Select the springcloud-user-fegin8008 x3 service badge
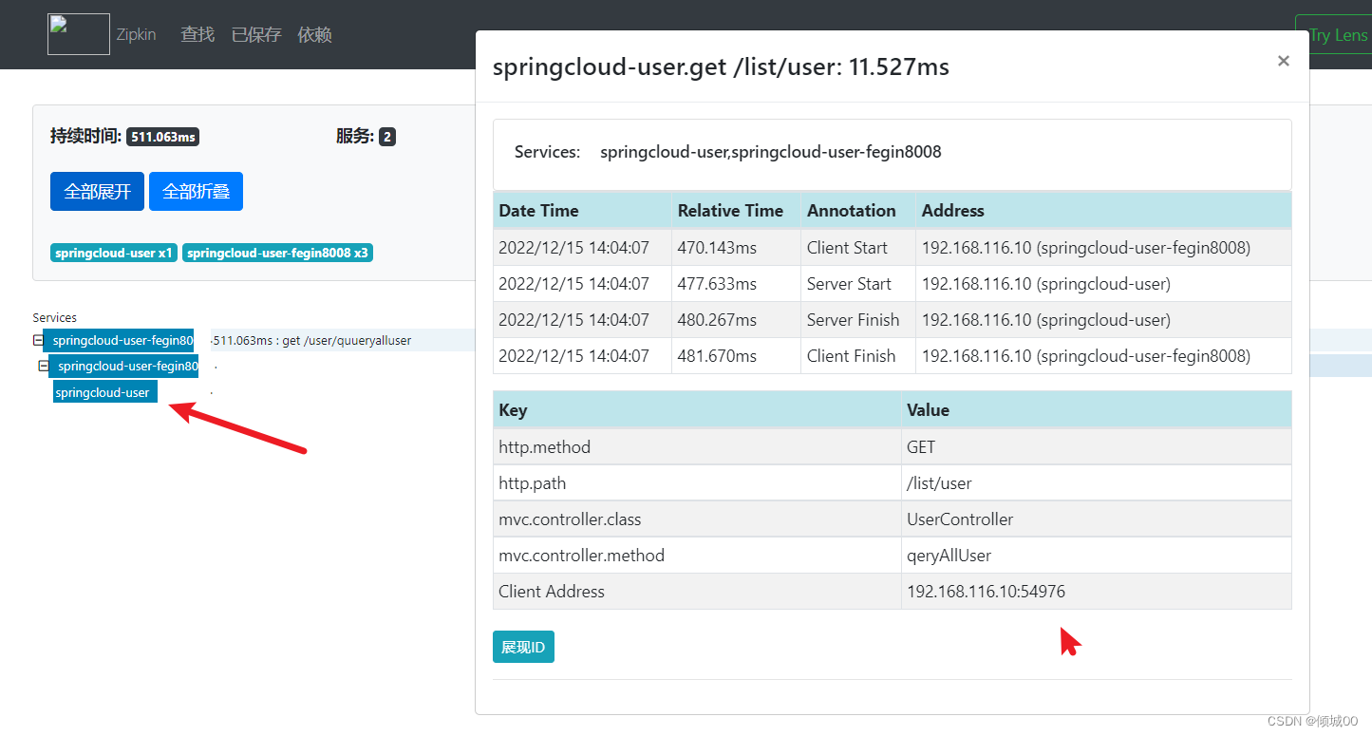The width and height of the screenshot is (1372, 736). (277, 253)
